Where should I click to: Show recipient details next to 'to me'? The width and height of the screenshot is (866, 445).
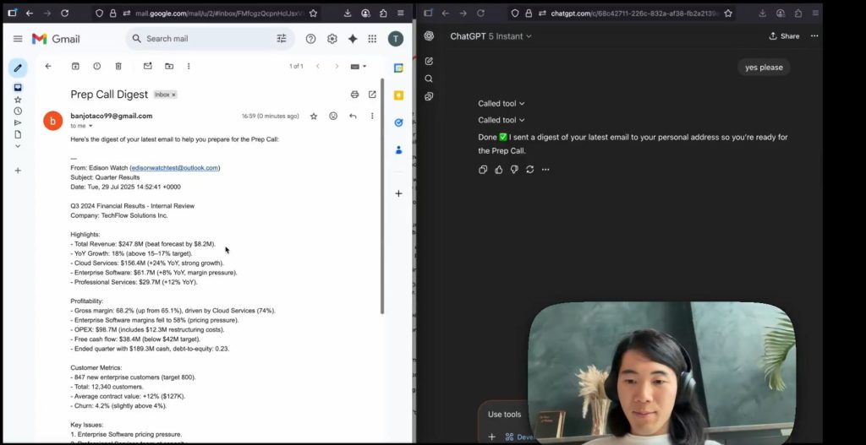click(x=90, y=126)
